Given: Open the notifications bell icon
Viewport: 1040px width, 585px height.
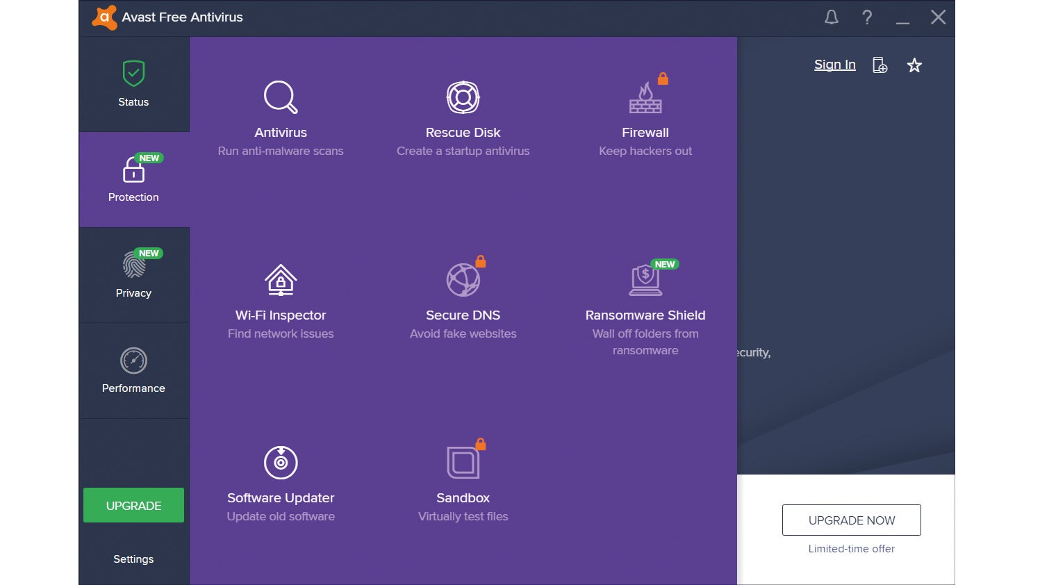Looking at the screenshot, I should tap(831, 17).
